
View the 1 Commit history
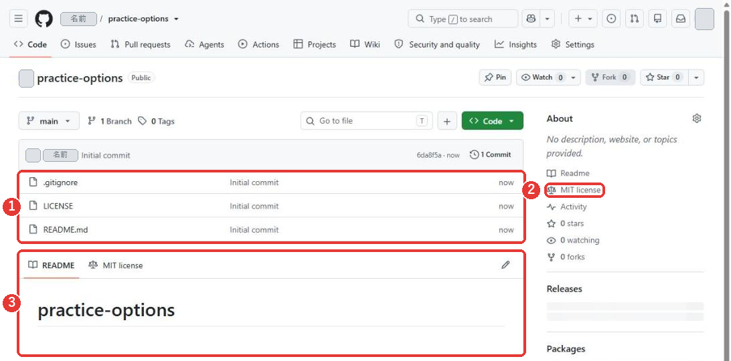tap(491, 154)
